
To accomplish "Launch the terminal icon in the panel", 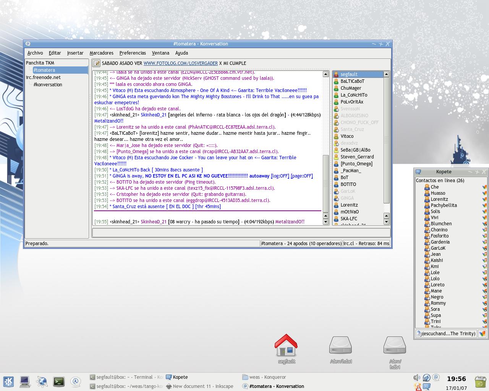I will (x=59, y=381).
